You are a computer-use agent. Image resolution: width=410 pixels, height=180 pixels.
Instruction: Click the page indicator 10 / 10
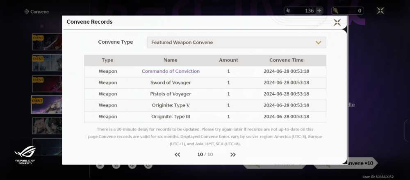[205, 154]
